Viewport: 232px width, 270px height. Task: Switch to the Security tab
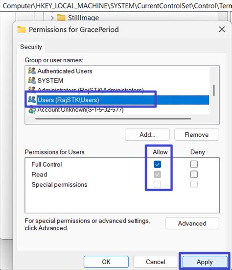click(x=31, y=47)
